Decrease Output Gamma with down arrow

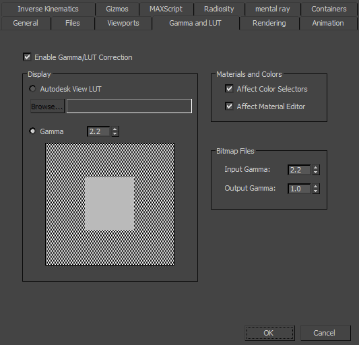[316, 191]
